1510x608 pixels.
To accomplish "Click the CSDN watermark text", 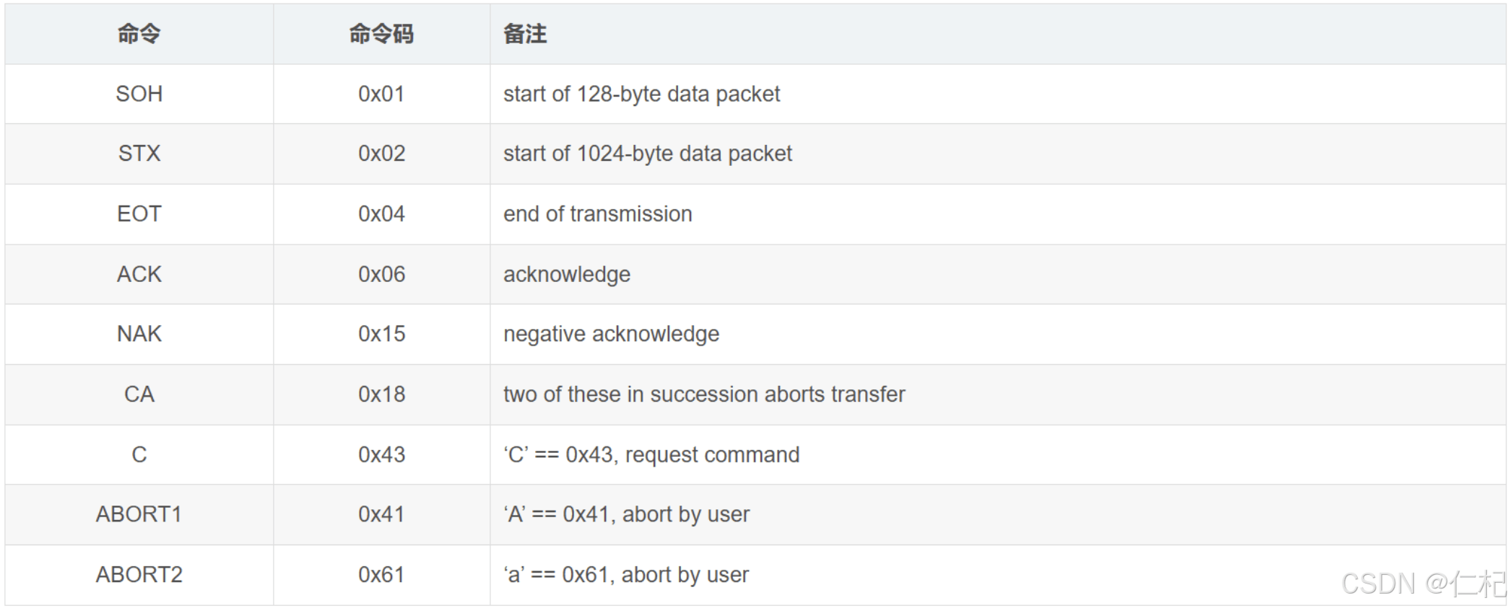I will (1421, 583).
